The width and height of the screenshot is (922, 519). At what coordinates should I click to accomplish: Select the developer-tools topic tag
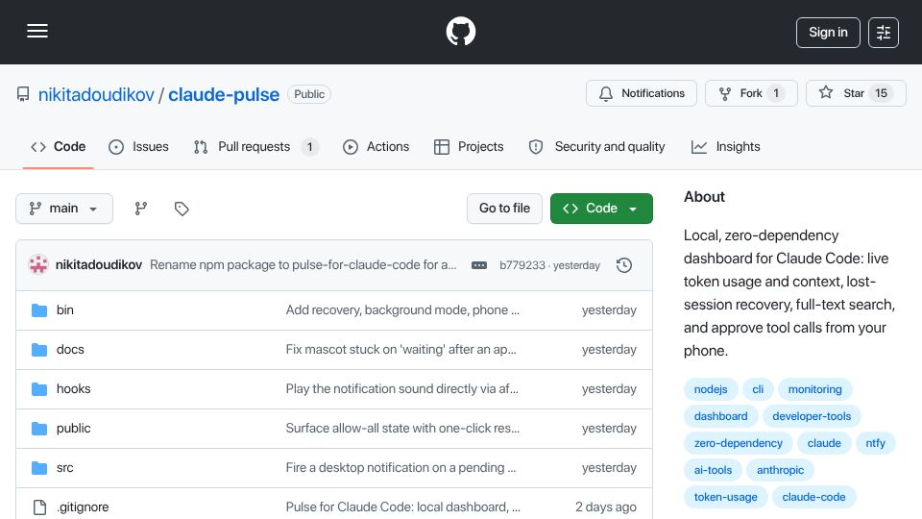point(812,416)
